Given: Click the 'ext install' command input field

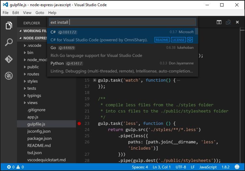Looking at the screenshot, I should coord(122,22).
